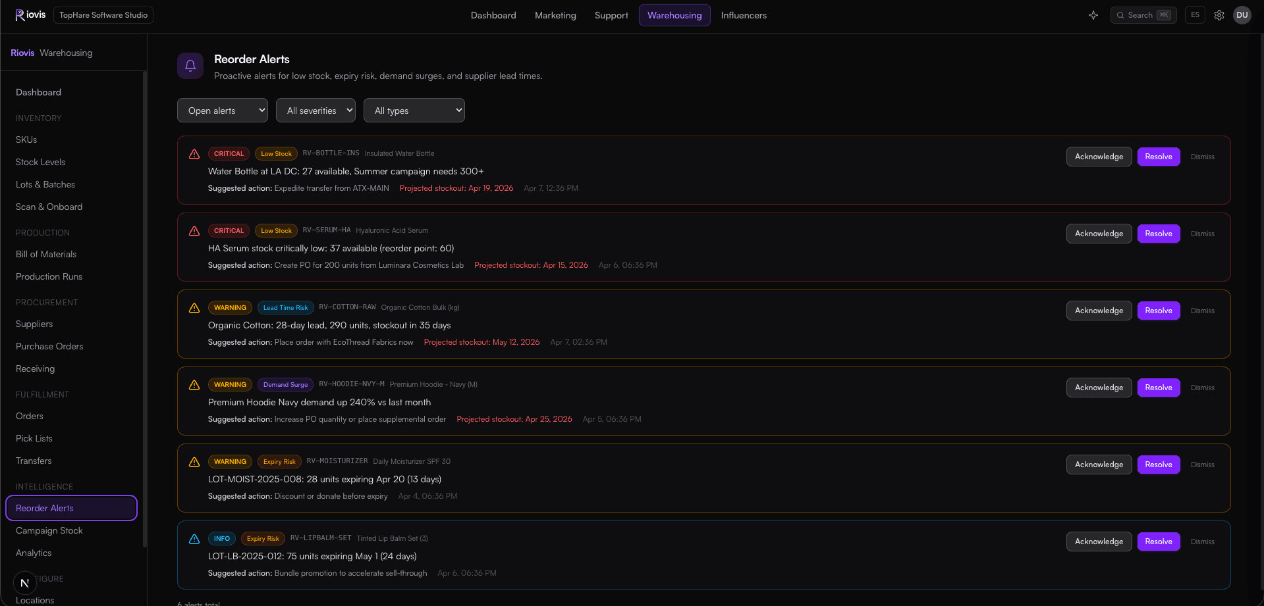
Task: Open Bill of Materials page
Action: click(x=72, y=255)
